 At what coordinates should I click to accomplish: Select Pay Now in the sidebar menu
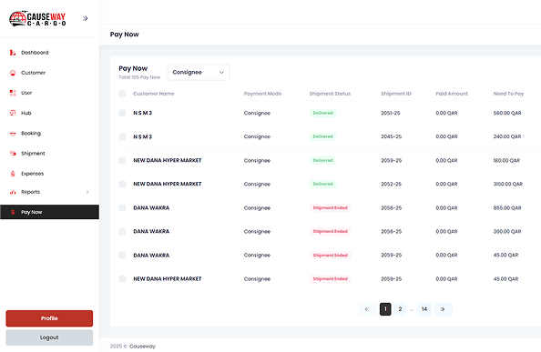(x=49, y=212)
